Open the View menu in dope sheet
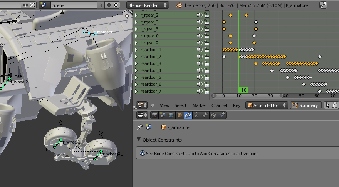 164,105
